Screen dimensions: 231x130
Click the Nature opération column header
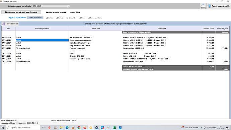coord(42,28)
